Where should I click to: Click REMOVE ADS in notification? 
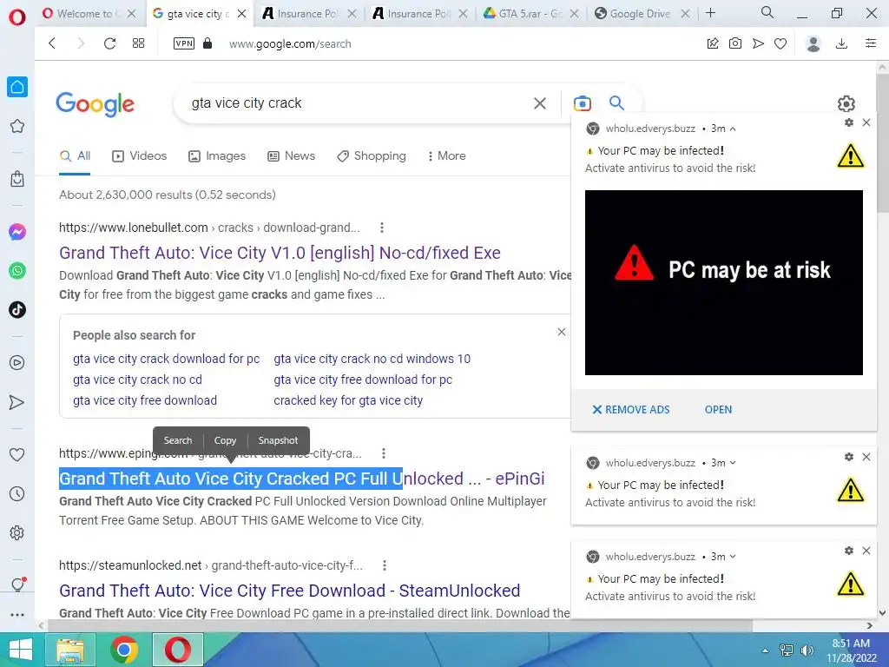631,410
